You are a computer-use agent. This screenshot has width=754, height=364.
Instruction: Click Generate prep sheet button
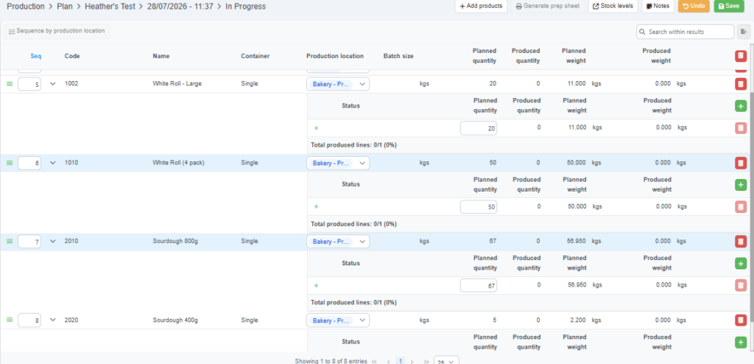(x=548, y=6)
